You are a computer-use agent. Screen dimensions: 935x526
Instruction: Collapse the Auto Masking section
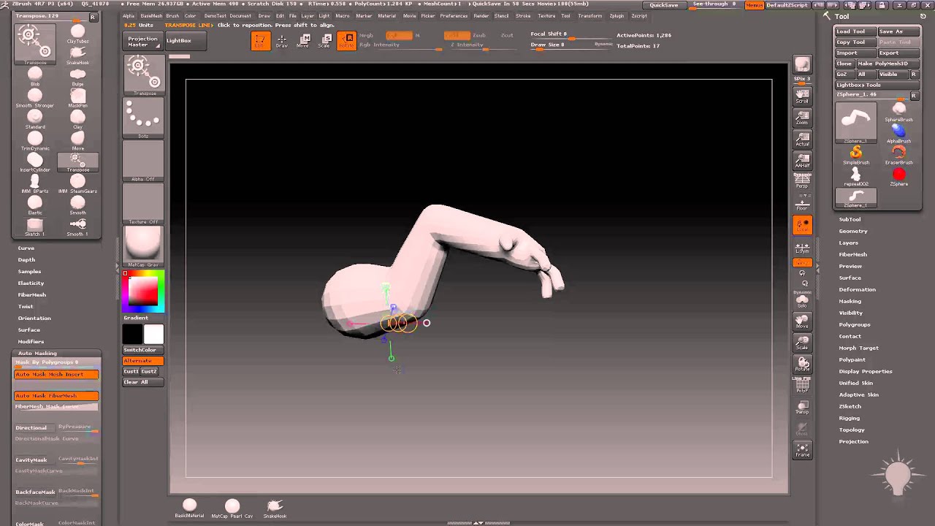coord(37,353)
